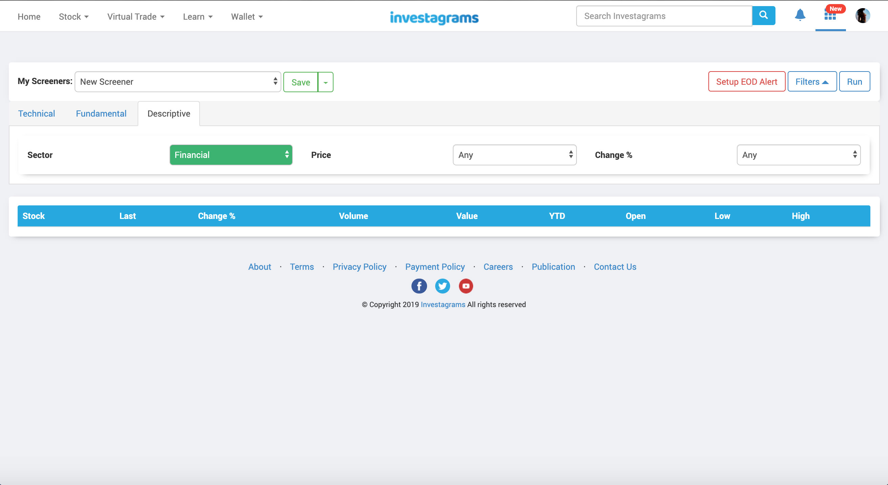Image resolution: width=888 pixels, height=485 pixels.
Task: Click the search magnifier button
Action: [x=764, y=16]
